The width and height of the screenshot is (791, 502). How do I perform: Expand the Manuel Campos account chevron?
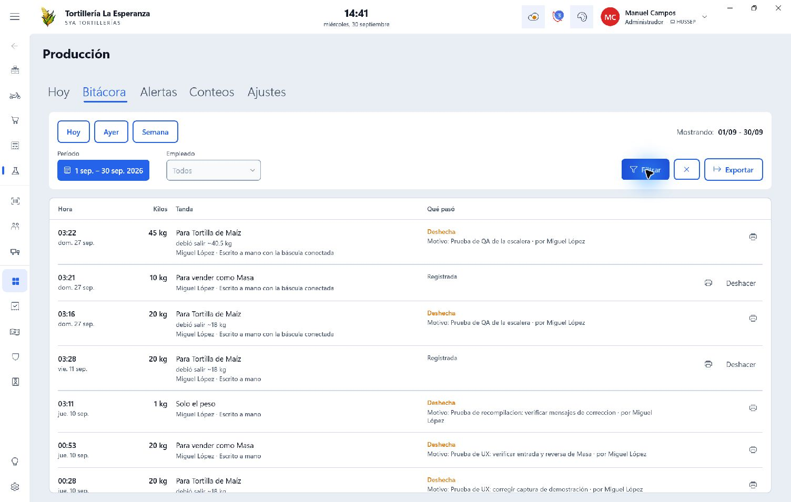point(705,17)
